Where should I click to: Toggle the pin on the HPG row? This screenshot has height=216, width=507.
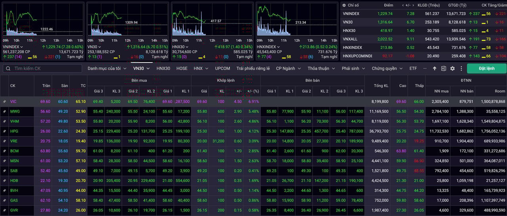click(x=4, y=131)
